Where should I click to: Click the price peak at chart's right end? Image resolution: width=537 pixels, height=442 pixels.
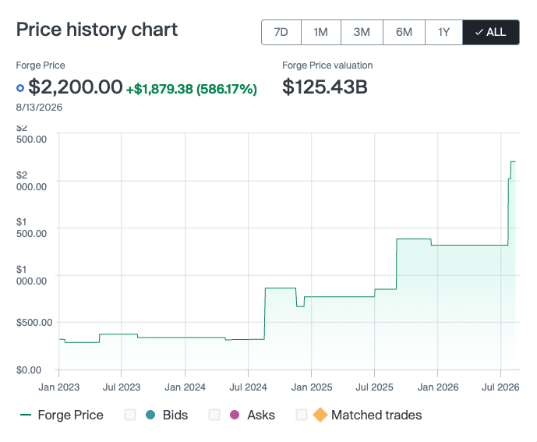pyautogui.click(x=513, y=161)
